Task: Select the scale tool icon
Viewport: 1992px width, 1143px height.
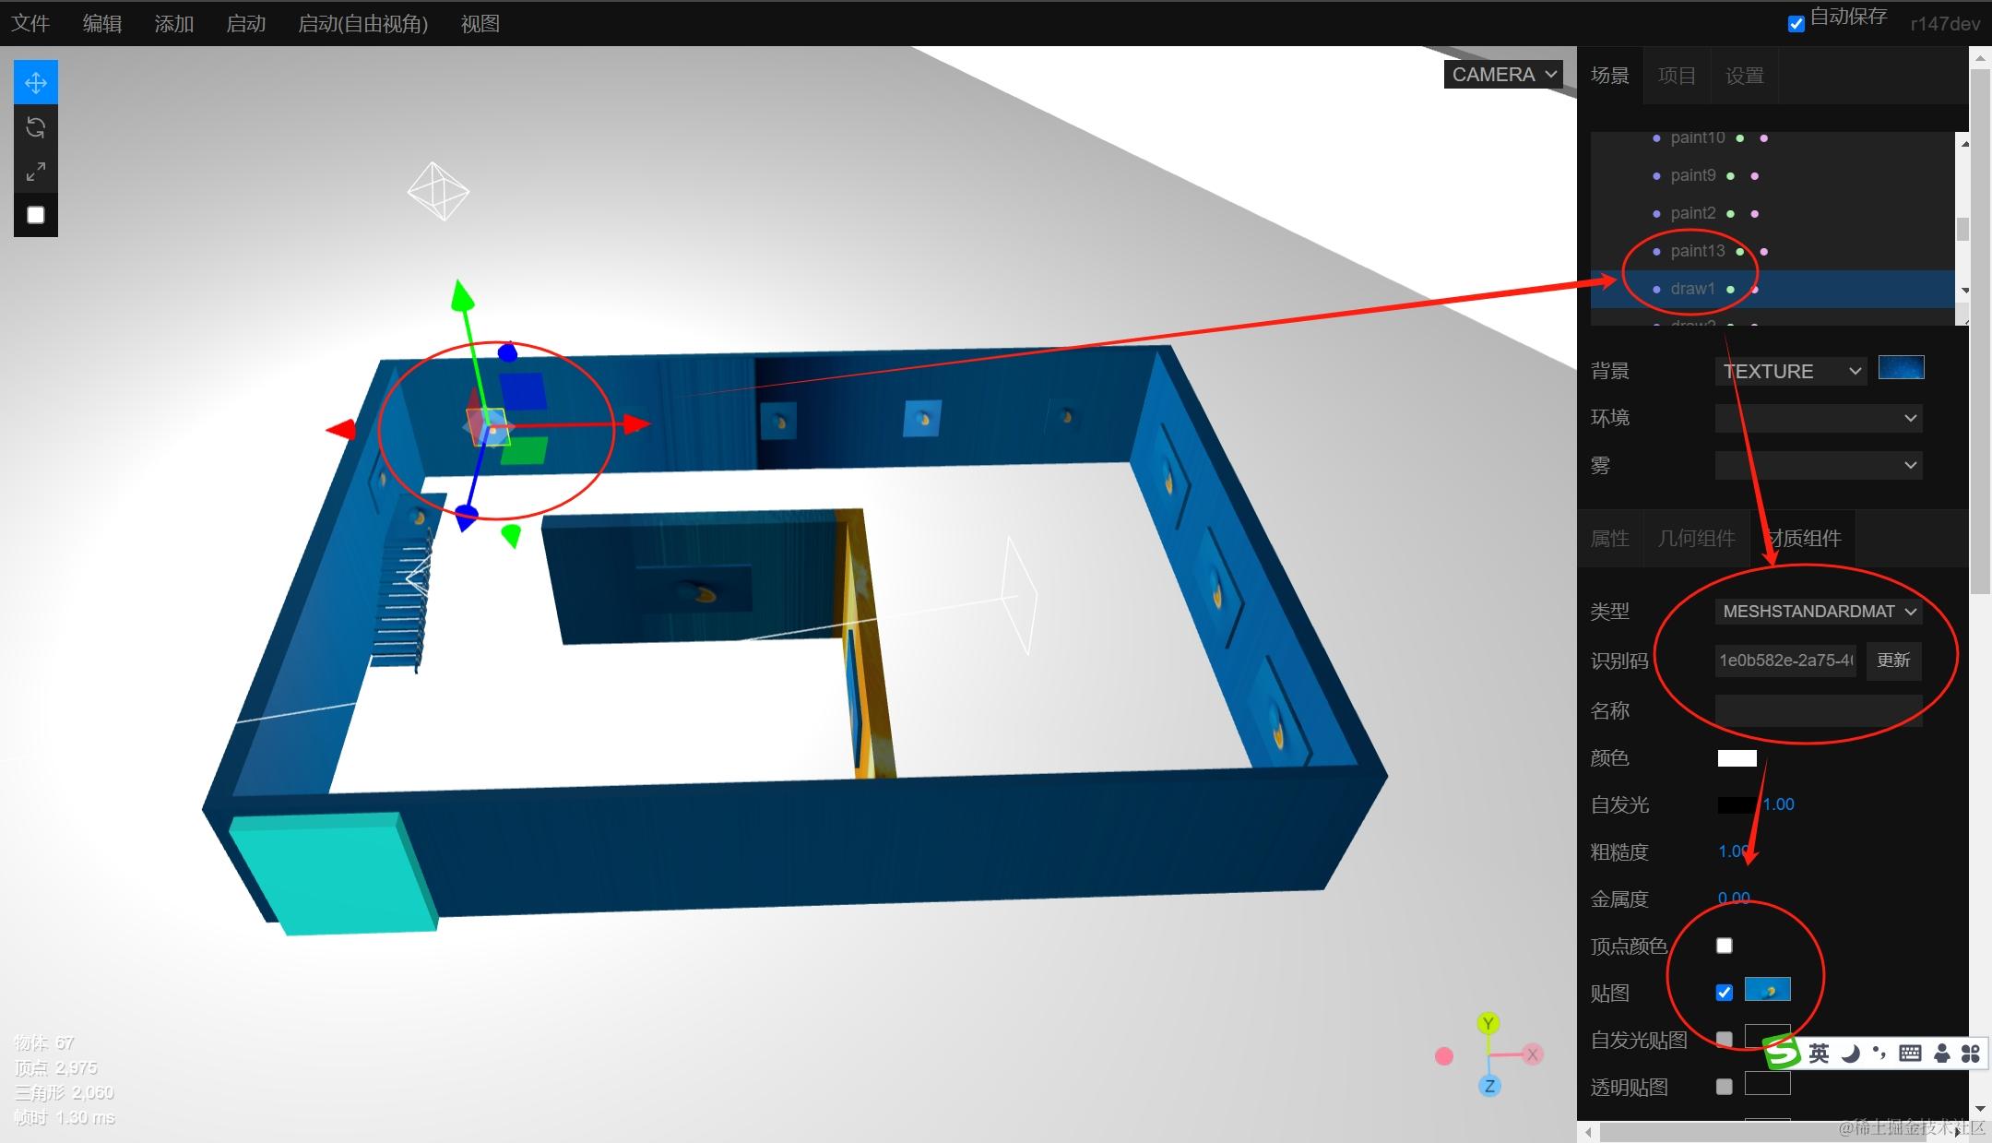Action: click(x=36, y=172)
